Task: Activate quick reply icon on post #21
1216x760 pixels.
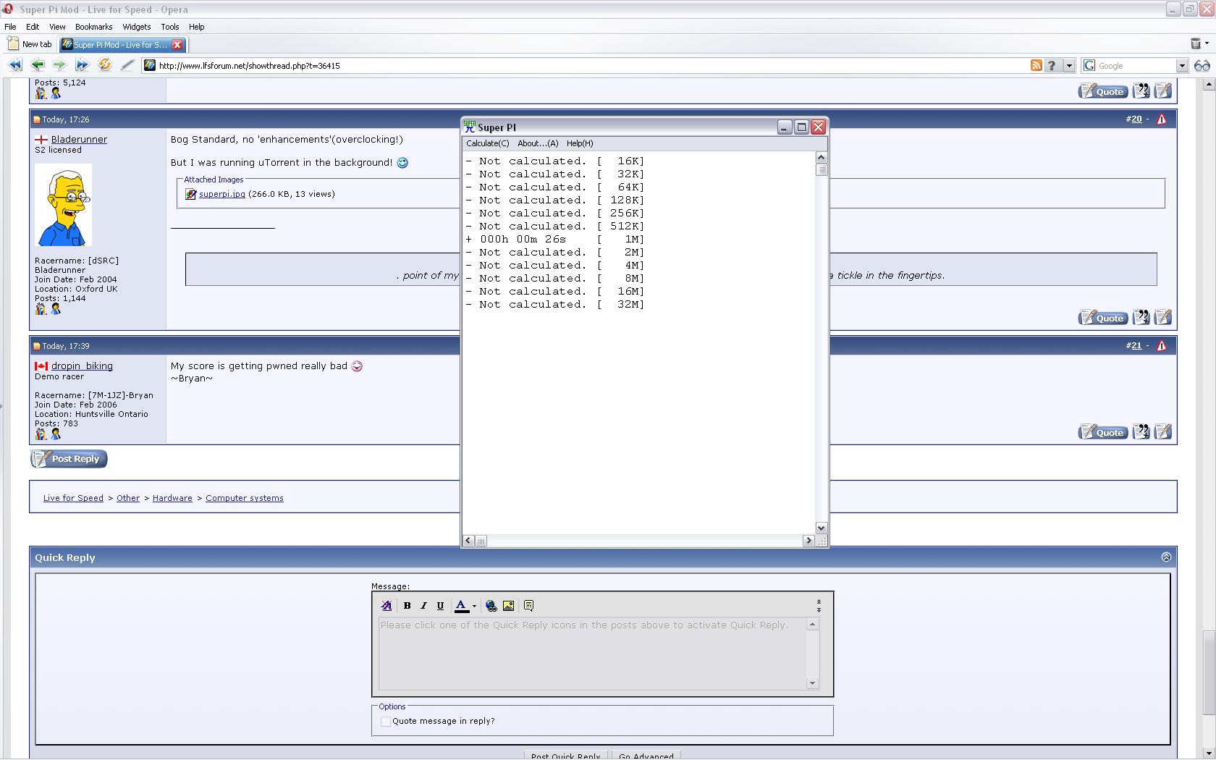Action: [x=1163, y=431]
